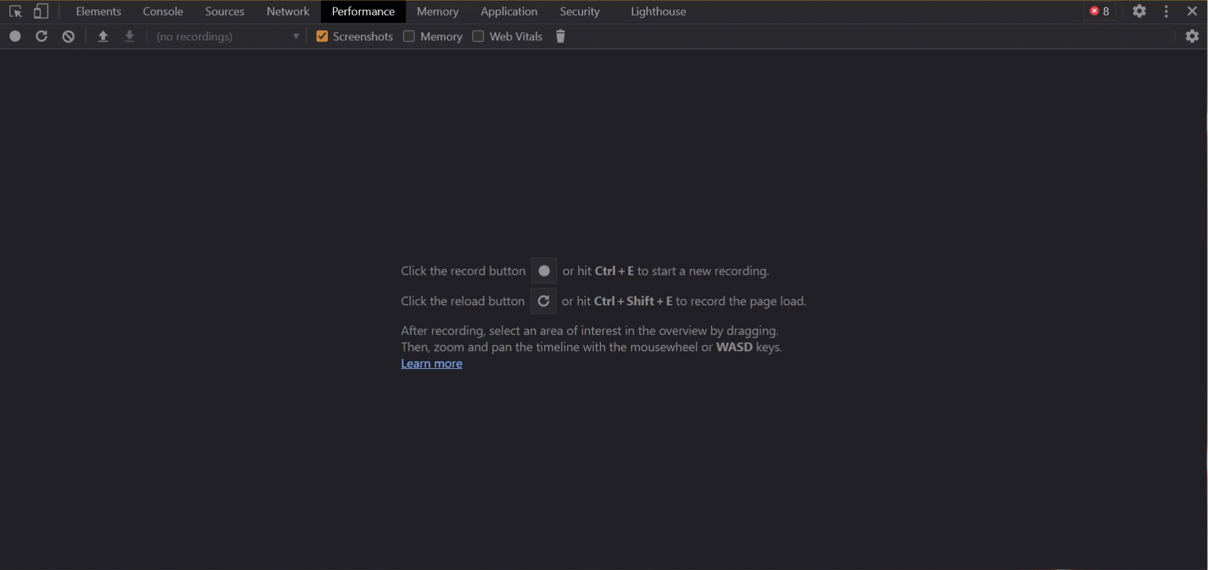Open DevTools settings gear icon
The height and width of the screenshot is (570, 1208).
coord(1139,11)
